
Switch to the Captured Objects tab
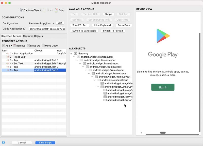pos(33,36)
